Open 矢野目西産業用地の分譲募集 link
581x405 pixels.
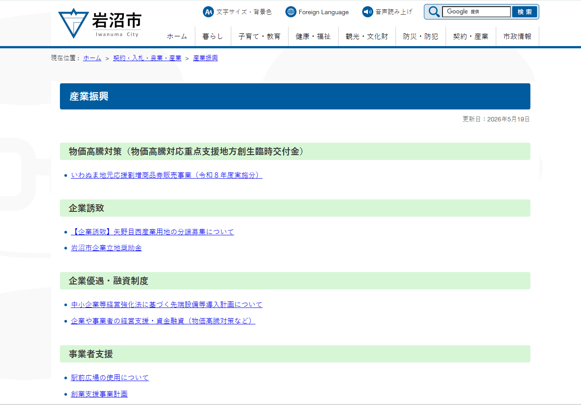click(152, 232)
